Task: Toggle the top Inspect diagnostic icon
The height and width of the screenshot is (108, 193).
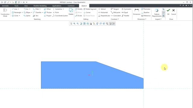Action: (163, 9)
